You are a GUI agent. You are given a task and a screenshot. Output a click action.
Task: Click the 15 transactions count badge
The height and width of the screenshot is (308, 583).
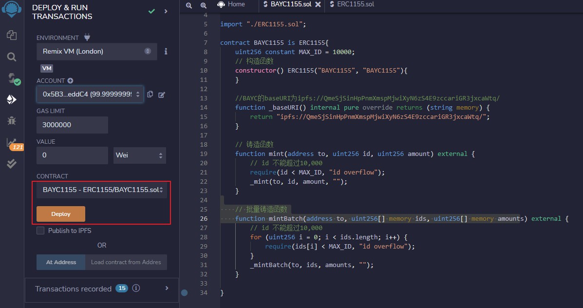tap(122, 289)
